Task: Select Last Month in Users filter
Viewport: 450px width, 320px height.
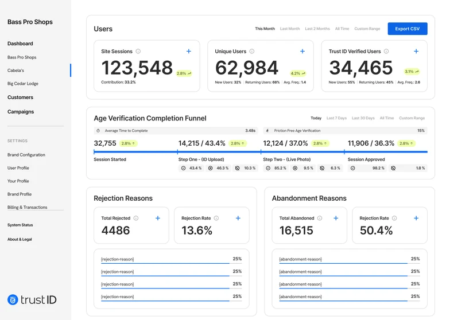Action: [290, 29]
